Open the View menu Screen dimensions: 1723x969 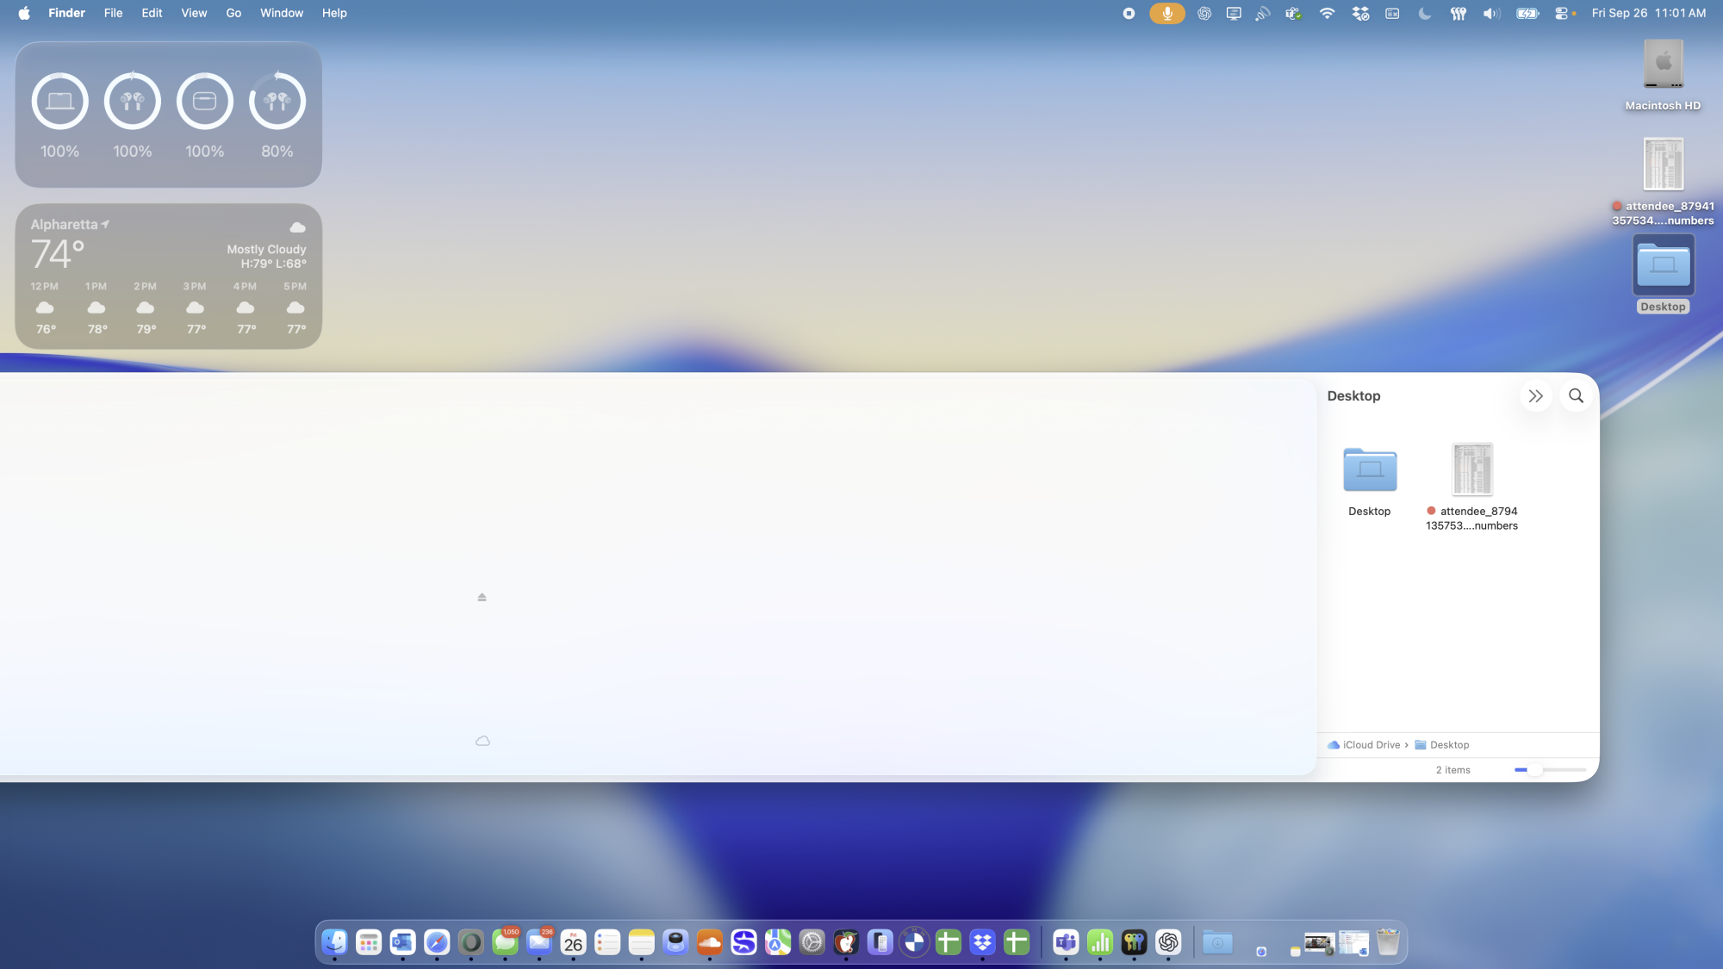pos(194,13)
